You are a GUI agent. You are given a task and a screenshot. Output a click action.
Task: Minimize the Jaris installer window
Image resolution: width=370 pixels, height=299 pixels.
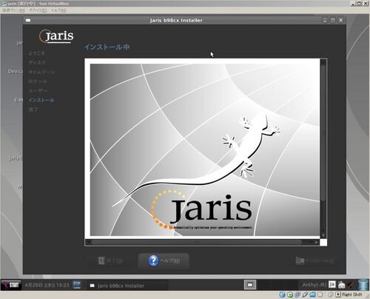tap(325, 20)
